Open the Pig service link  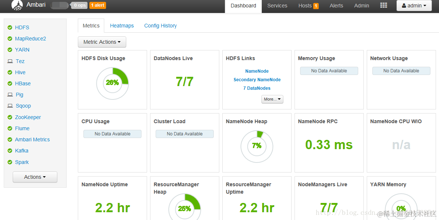point(19,95)
